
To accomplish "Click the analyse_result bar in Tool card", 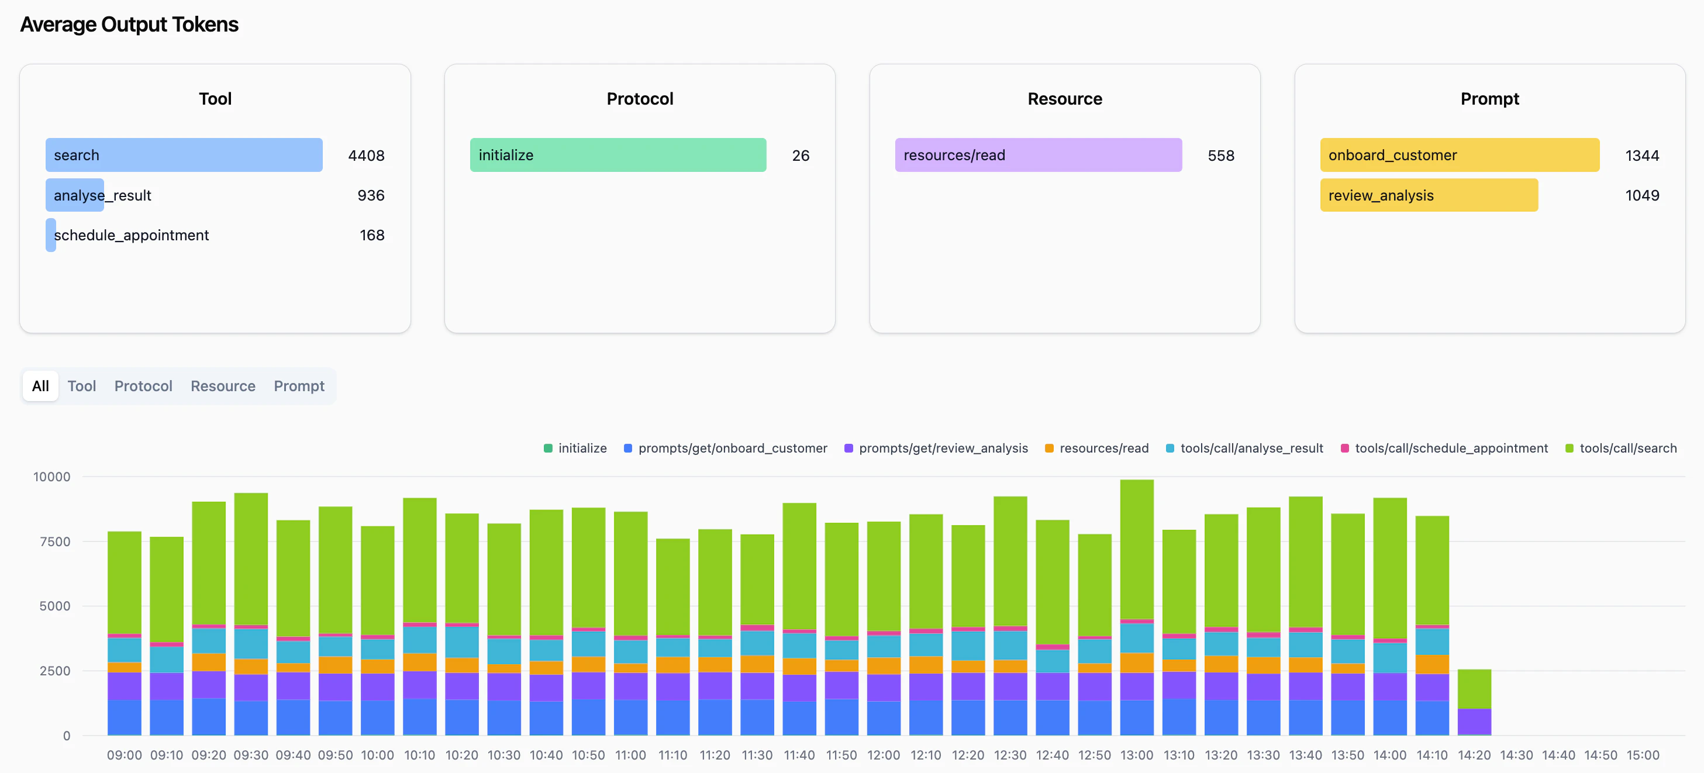I will point(74,195).
